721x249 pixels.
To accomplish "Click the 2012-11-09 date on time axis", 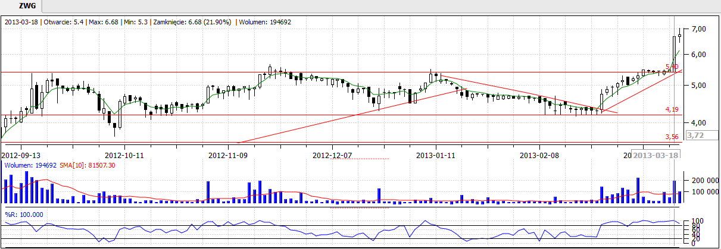I will (x=228, y=155).
